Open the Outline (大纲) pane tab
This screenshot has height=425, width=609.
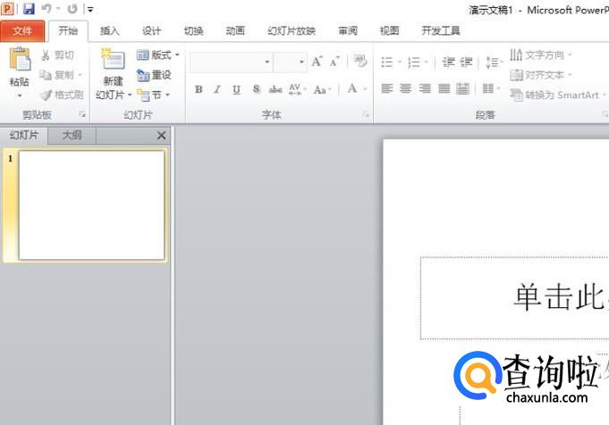72,136
